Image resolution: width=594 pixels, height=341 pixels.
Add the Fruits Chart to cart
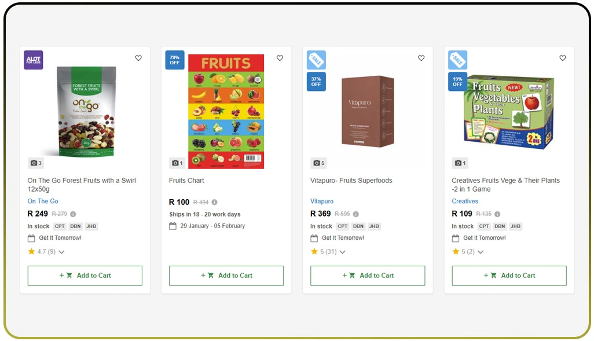[226, 276]
